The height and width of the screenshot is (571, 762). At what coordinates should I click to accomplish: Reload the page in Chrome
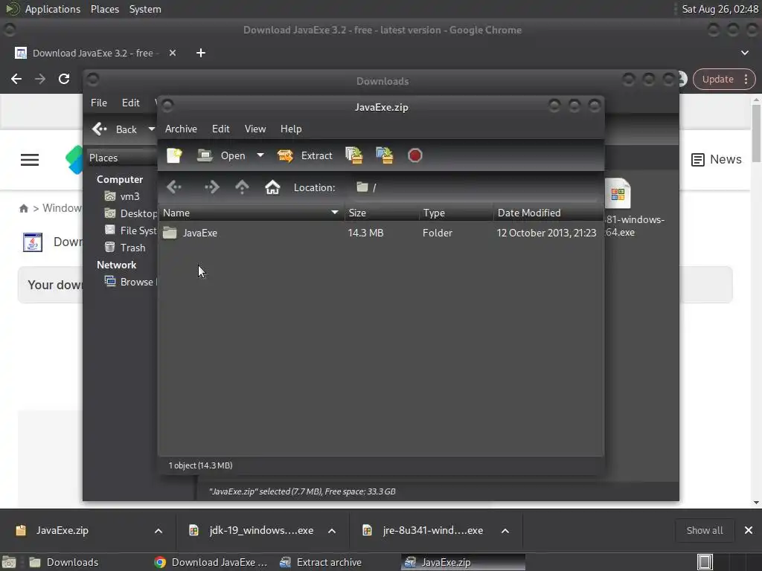(x=64, y=79)
